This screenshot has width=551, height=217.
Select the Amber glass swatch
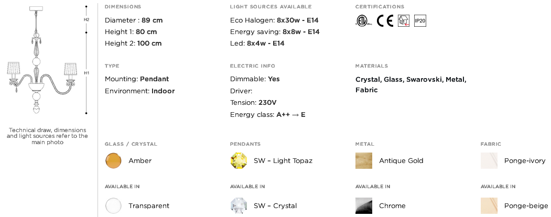click(113, 161)
